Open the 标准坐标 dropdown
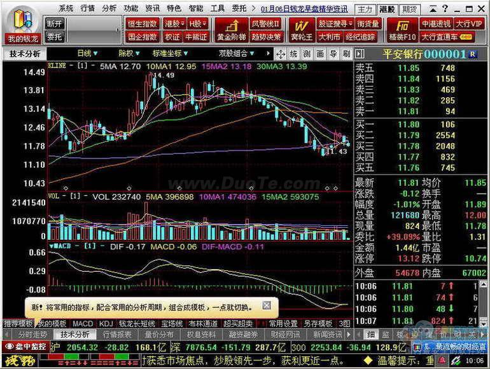 click(x=170, y=53)
